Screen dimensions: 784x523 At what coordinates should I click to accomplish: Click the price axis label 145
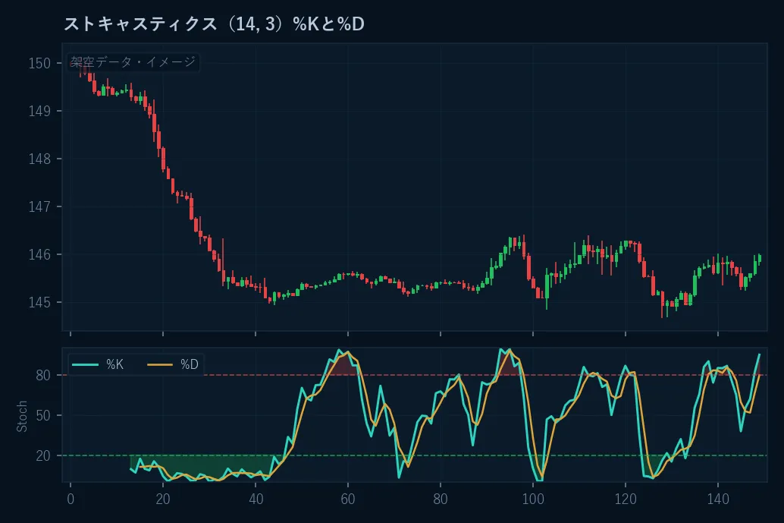(39, 302)
